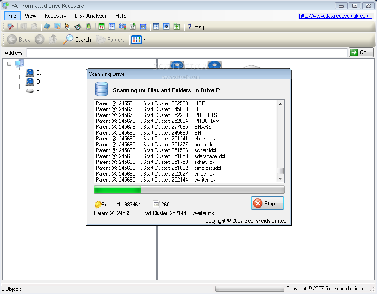Click the camera media toolbar icon
Viewport: 377px width, 294px height.
(x=78, y=27)
